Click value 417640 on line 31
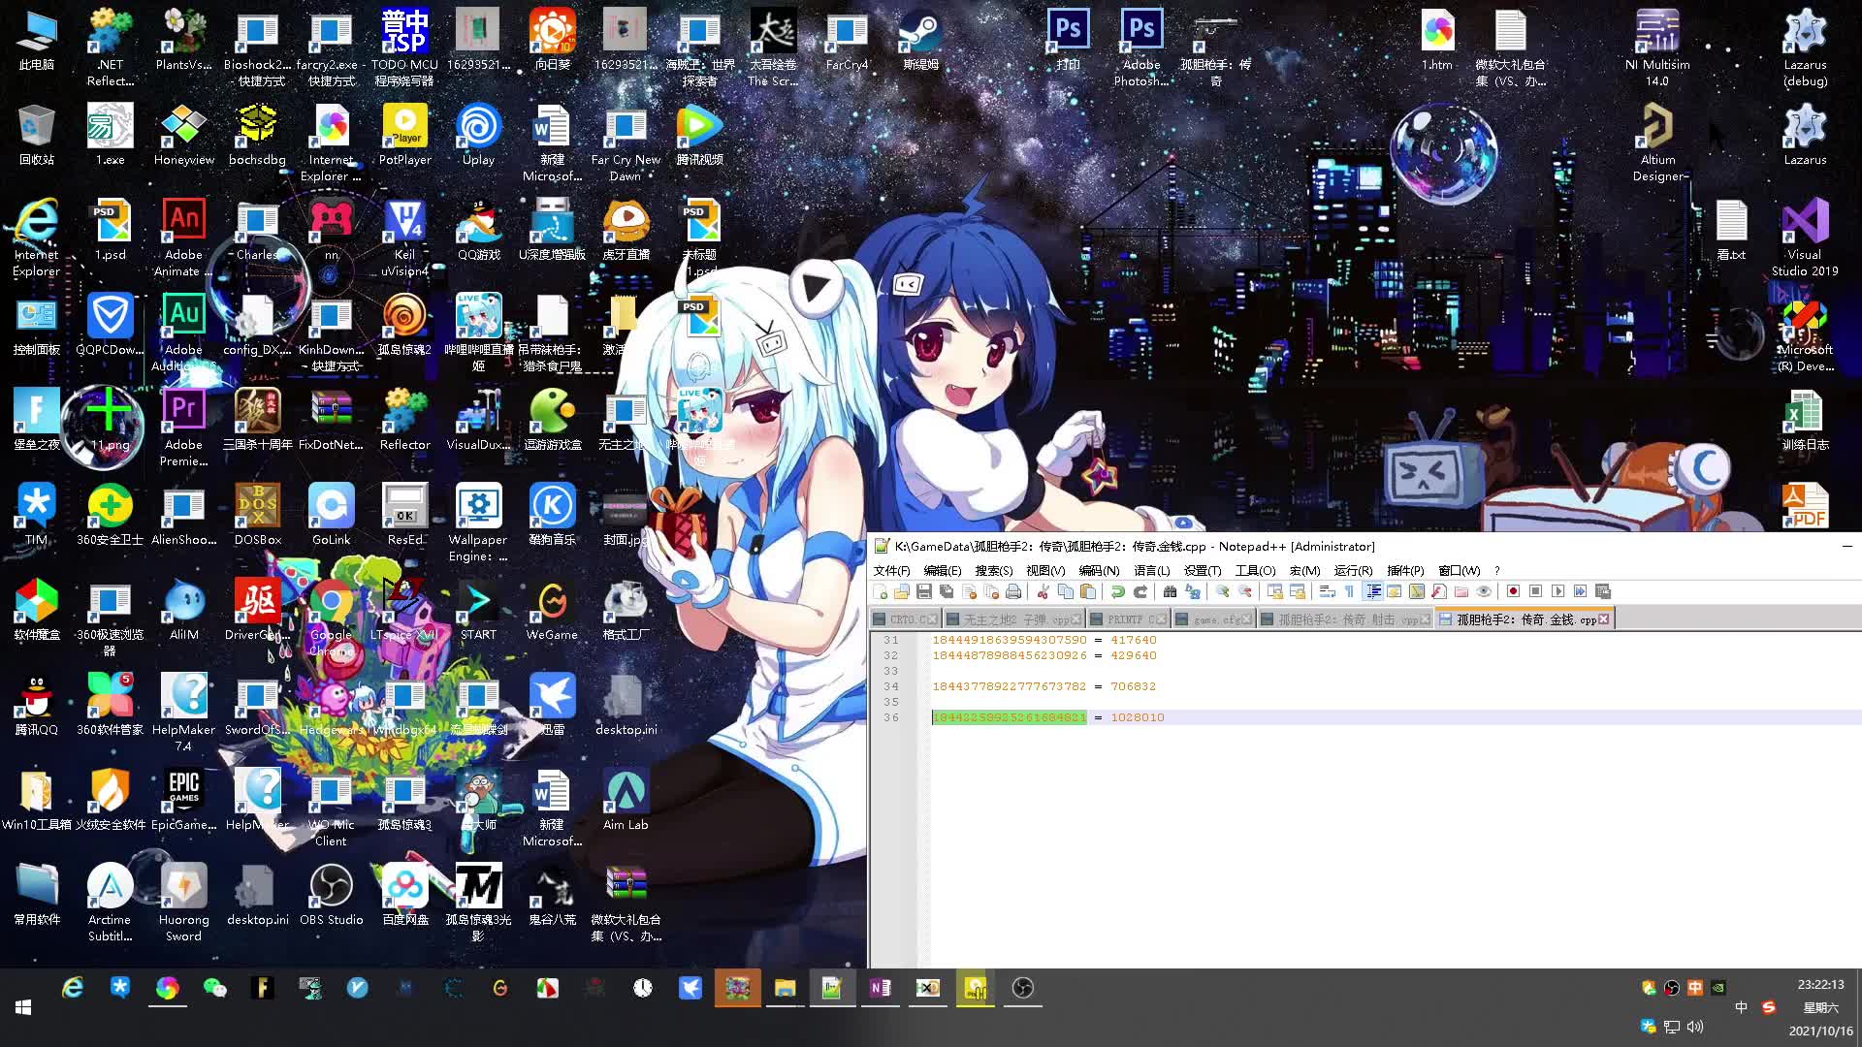The width and height of the screenshot is (1862, 1047). point(1133,640)
